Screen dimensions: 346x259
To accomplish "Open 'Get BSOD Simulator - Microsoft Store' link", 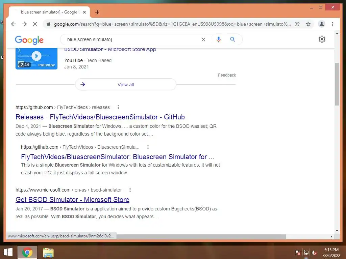I will [x=72, y=200].
